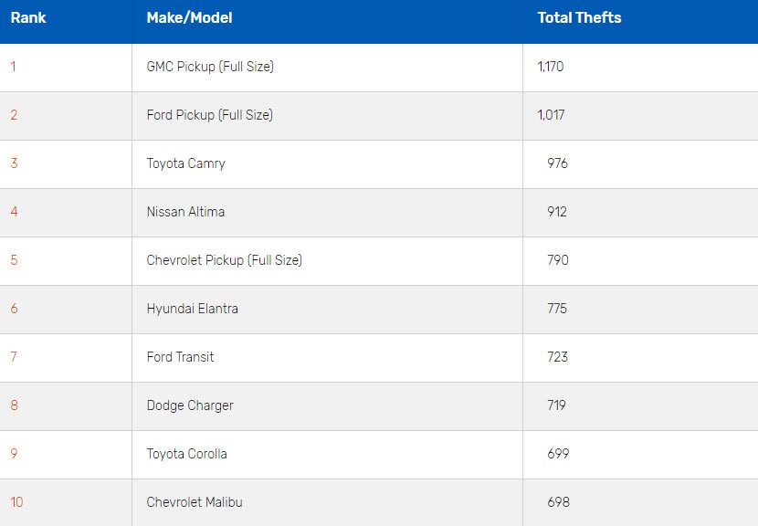Select the Ford Pickup (Full Size) entry
The height and width of the screenshot is (526, 758).
tap(210, 115)
